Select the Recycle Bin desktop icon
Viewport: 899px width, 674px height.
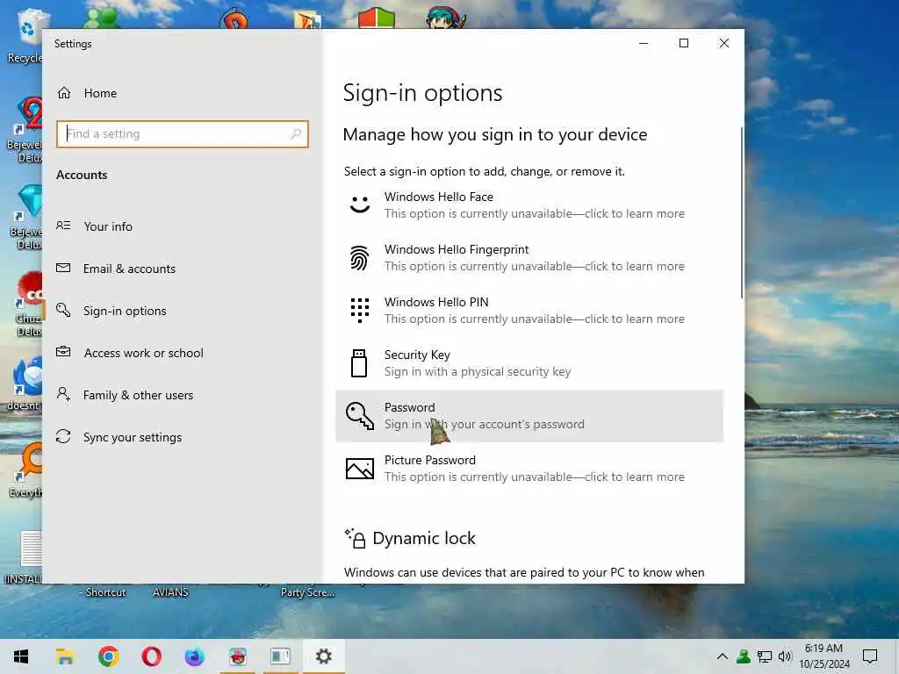pos(25,35)
